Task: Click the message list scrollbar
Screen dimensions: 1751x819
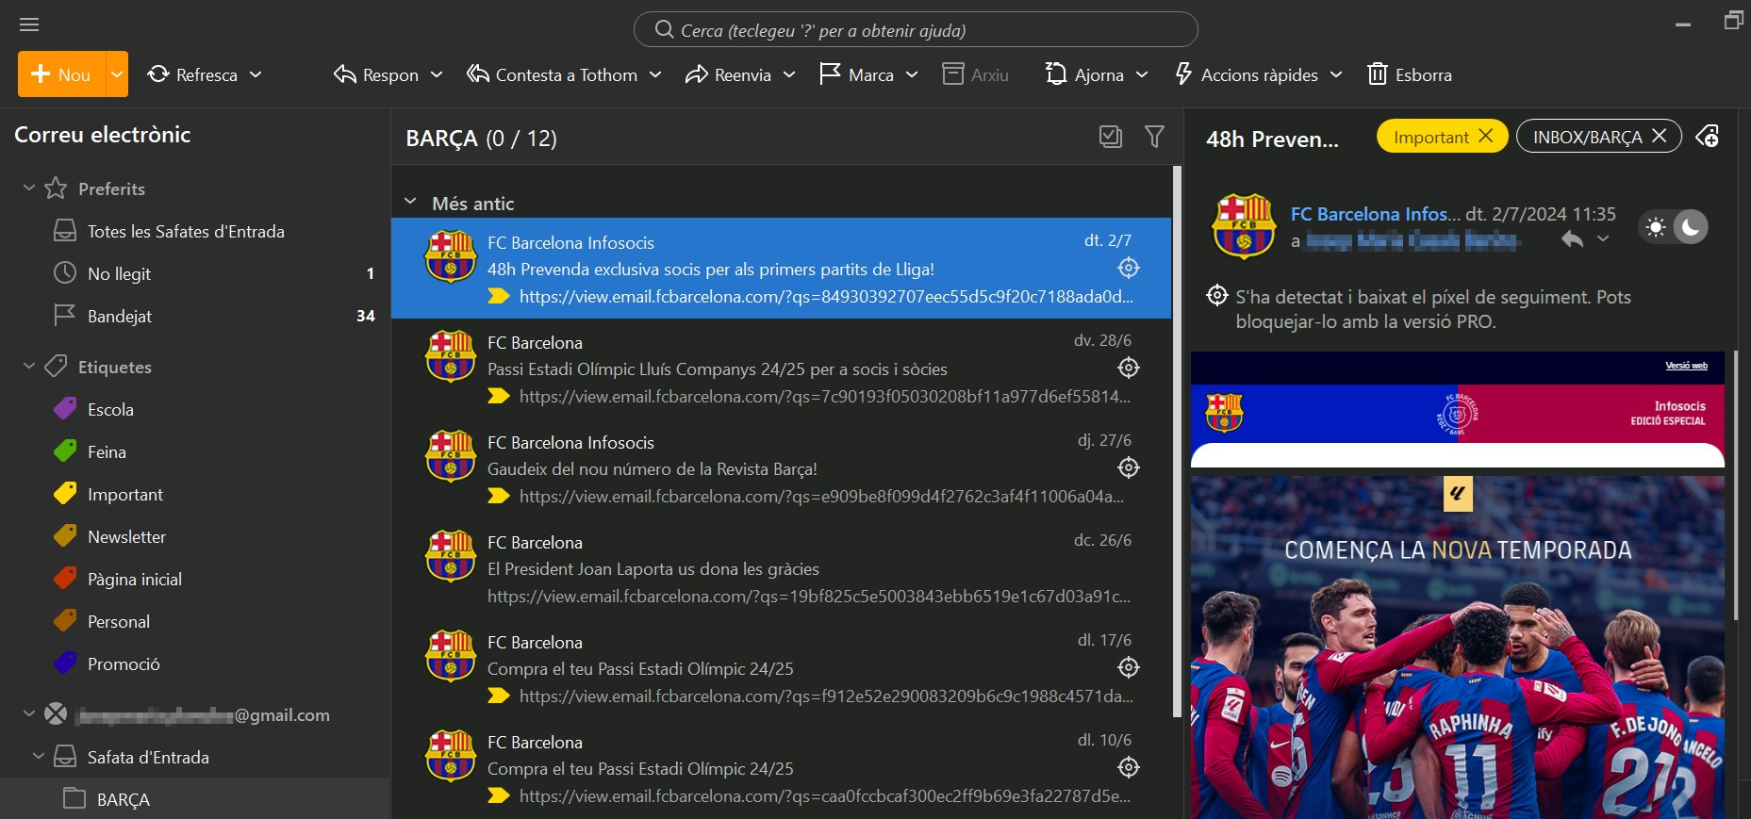Action: [x=1177, y=441]
